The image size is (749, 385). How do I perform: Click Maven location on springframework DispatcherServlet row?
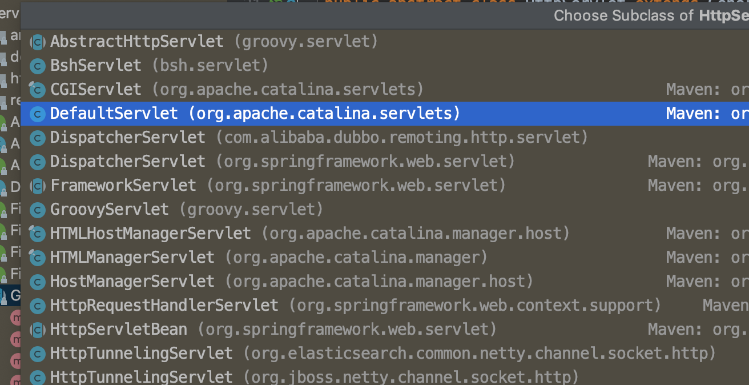point(698,162)
